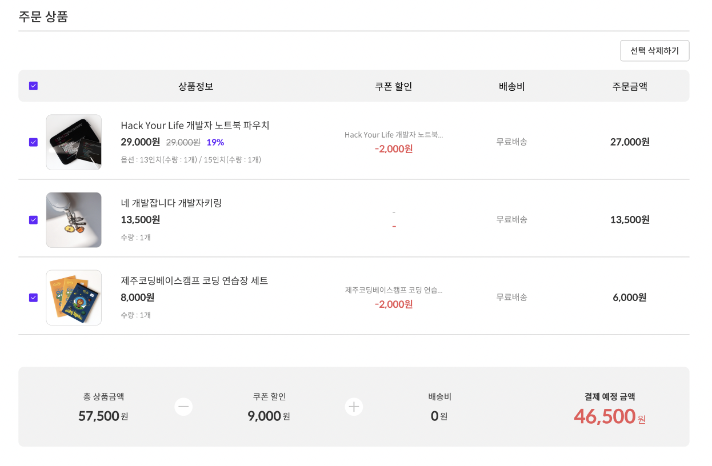Click 네 개발잡니다 개발자키링 product title
The height and width of the screenshot is (466, 712).
[171, 203]
